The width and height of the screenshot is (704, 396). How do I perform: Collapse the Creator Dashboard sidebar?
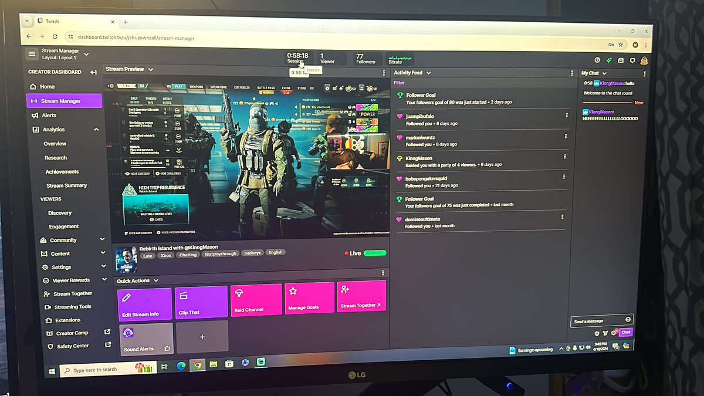coord(93,72)
